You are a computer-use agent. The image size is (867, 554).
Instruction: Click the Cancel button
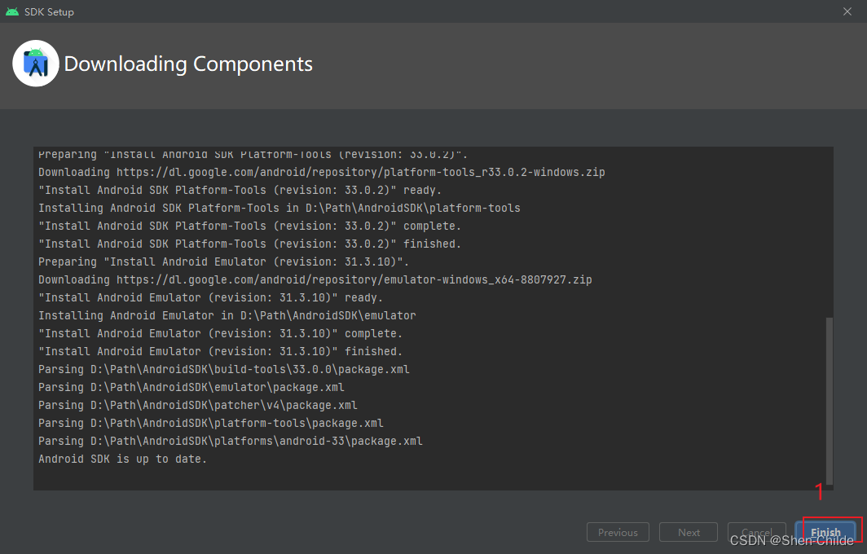[x=756, y=532]
